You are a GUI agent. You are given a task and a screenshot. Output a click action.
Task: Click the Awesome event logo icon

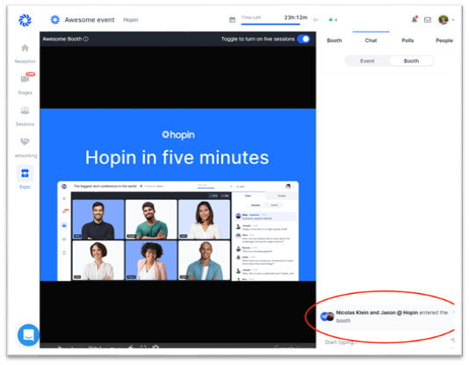55,19
